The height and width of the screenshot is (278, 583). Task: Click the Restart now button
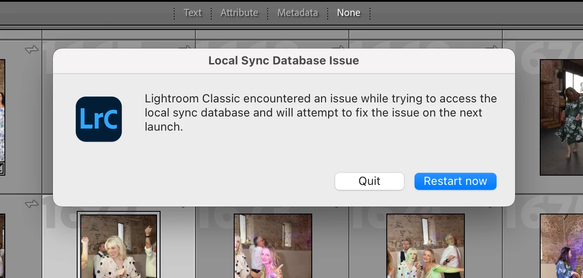[x=455, y=181]
